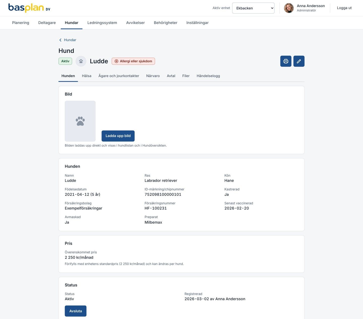363x319 pixels.
Task: Click the back chevron next to Hundar
Action: [60, 40]
